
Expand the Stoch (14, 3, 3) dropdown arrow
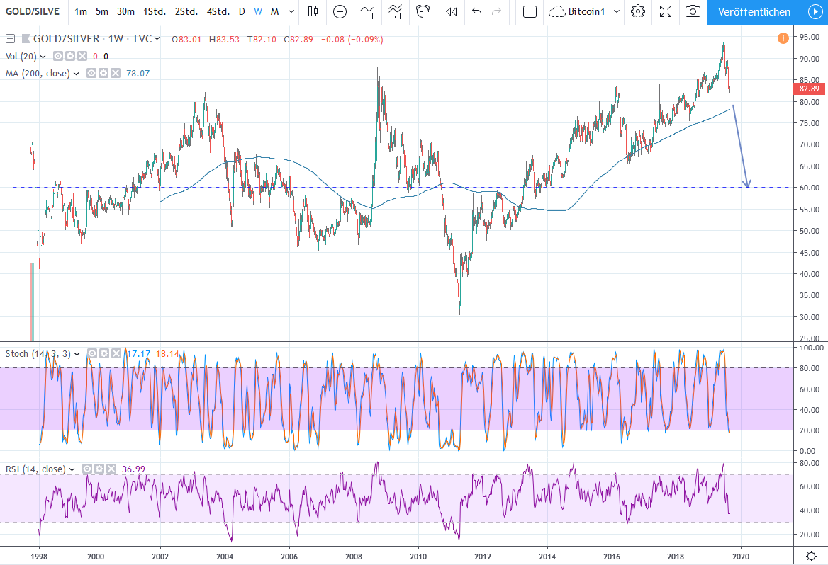77,354
